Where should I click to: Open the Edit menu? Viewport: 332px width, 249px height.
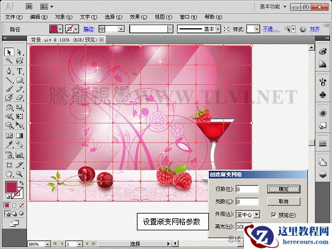[x=39, y=17]
